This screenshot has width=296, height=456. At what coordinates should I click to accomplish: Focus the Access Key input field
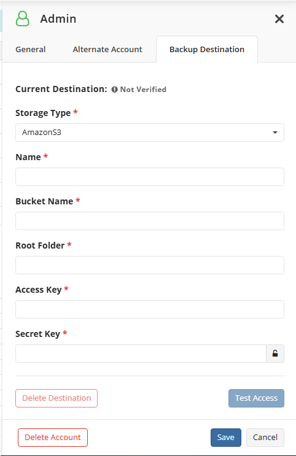[150, 309]
